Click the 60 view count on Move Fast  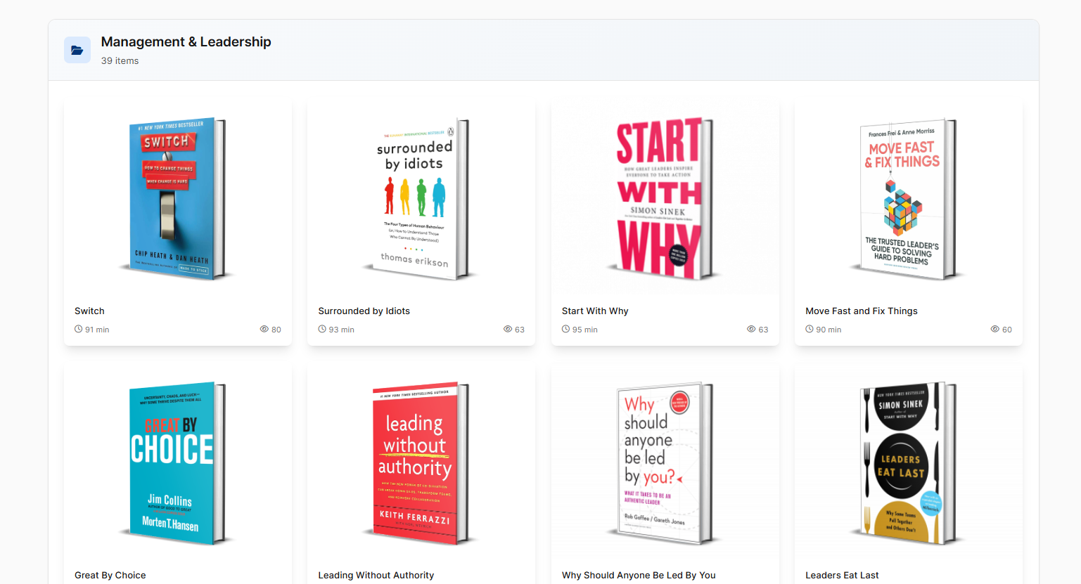tap(1007, 330)
